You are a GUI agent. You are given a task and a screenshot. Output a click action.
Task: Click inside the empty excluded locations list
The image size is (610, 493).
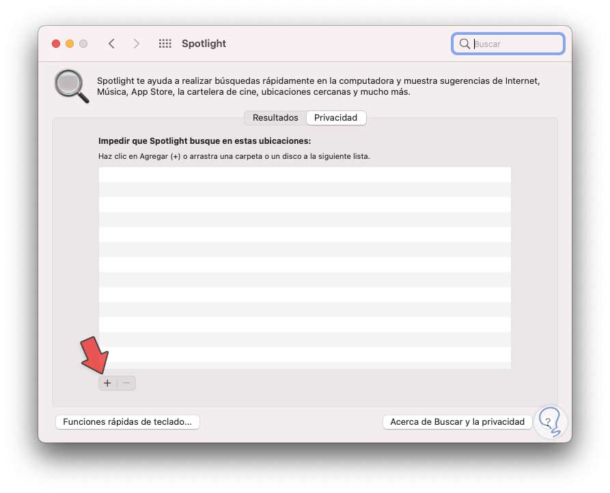(305, 268)
